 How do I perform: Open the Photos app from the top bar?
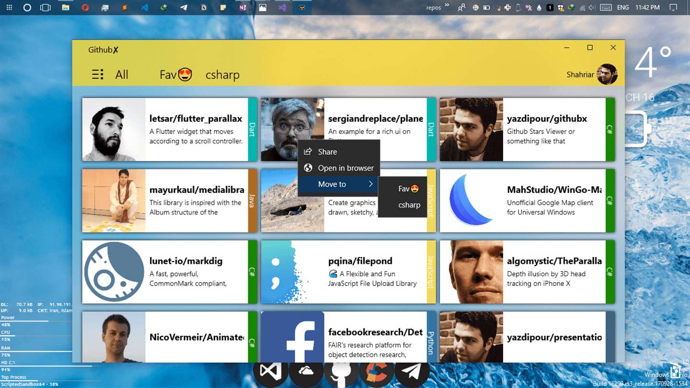click(x=263, y=8)
